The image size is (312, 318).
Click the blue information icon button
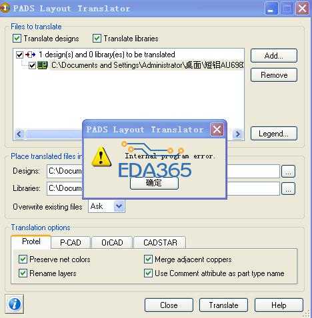tap(14, 304)
